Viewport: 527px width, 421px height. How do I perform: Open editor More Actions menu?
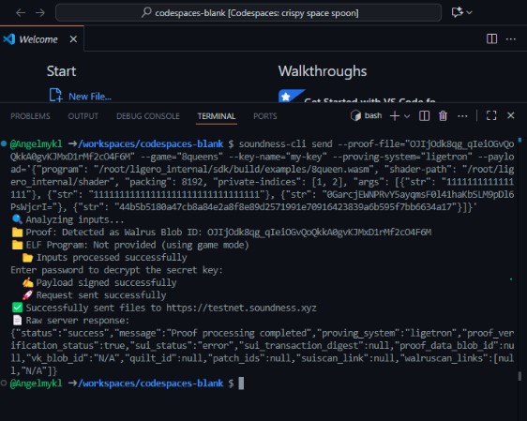point(511,39)
